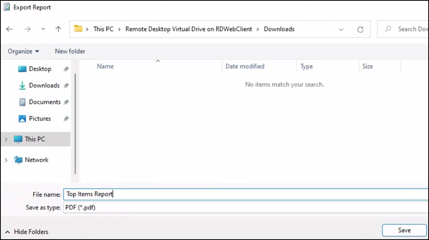Open Downloads from the quick access sidebar
This screenshot has height=240, width=429.
44,85
